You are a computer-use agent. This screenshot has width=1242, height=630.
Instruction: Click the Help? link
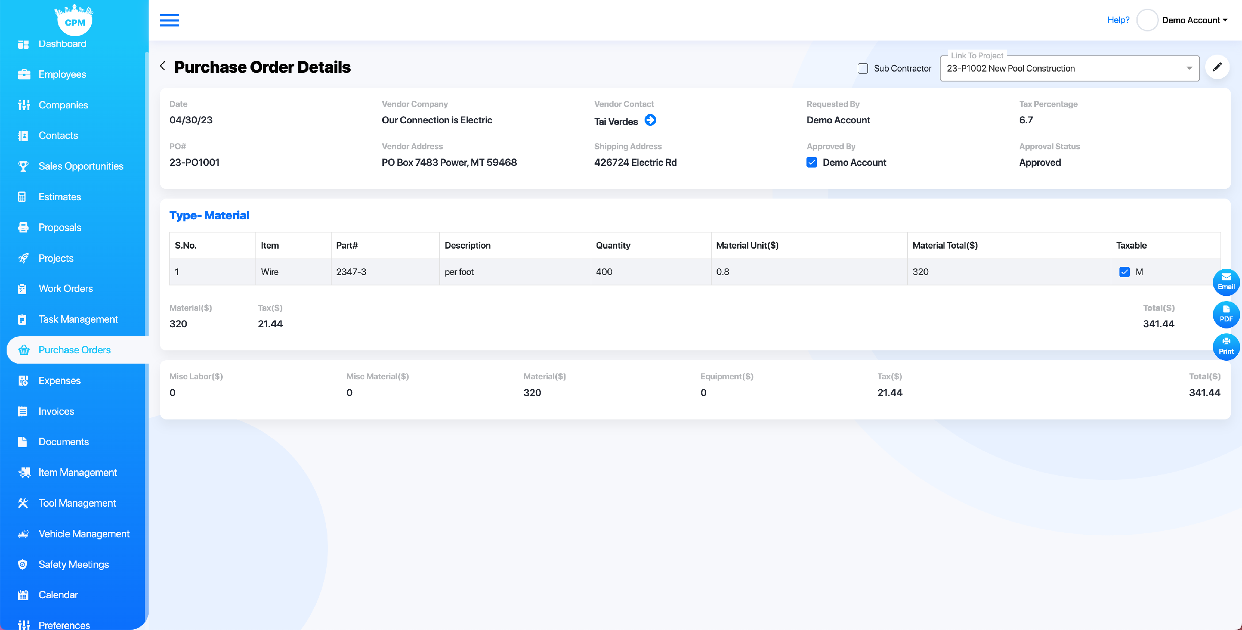tap(1118, 20)
